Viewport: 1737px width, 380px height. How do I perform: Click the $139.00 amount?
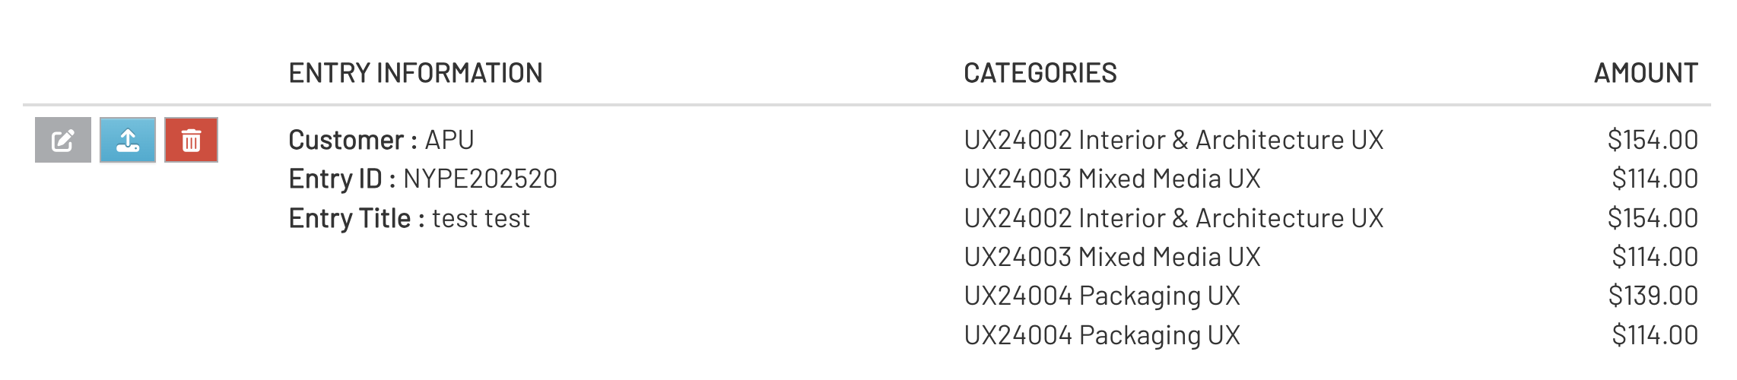(1653, 296)
